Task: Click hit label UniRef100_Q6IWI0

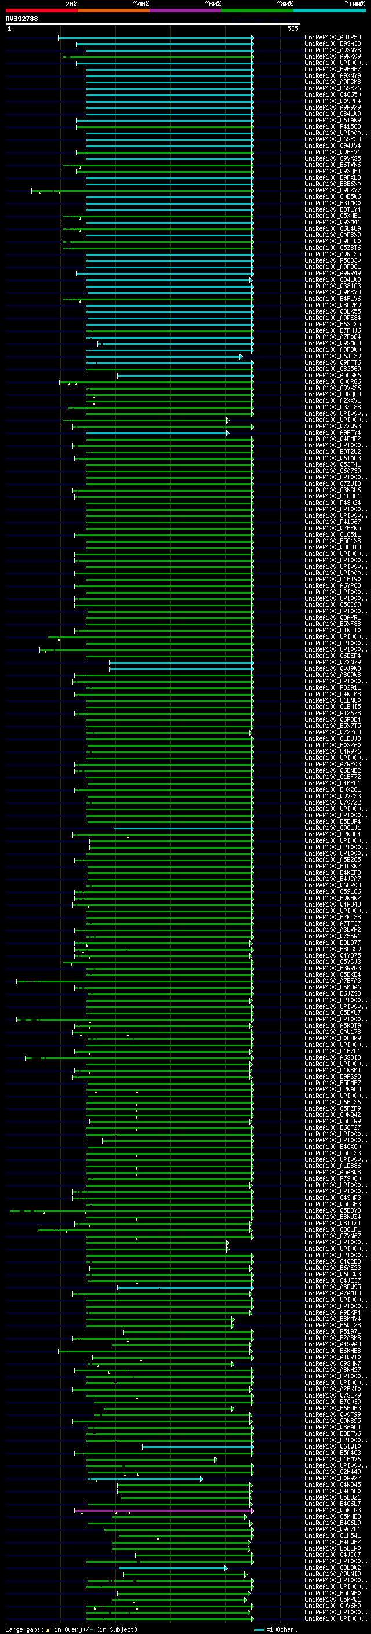Action: pos(333,1446)
